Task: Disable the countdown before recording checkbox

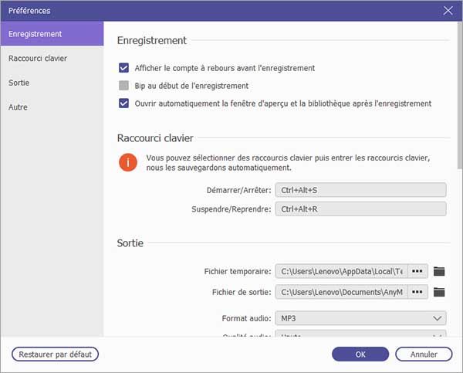Action: point(124,68)
